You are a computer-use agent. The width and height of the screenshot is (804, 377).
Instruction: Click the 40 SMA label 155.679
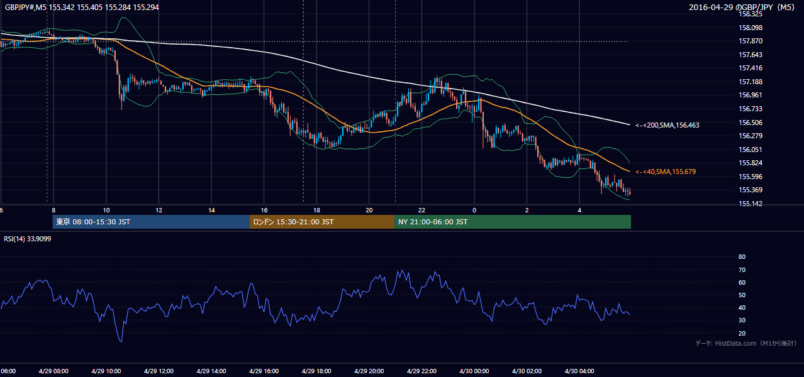click(666, 172)
